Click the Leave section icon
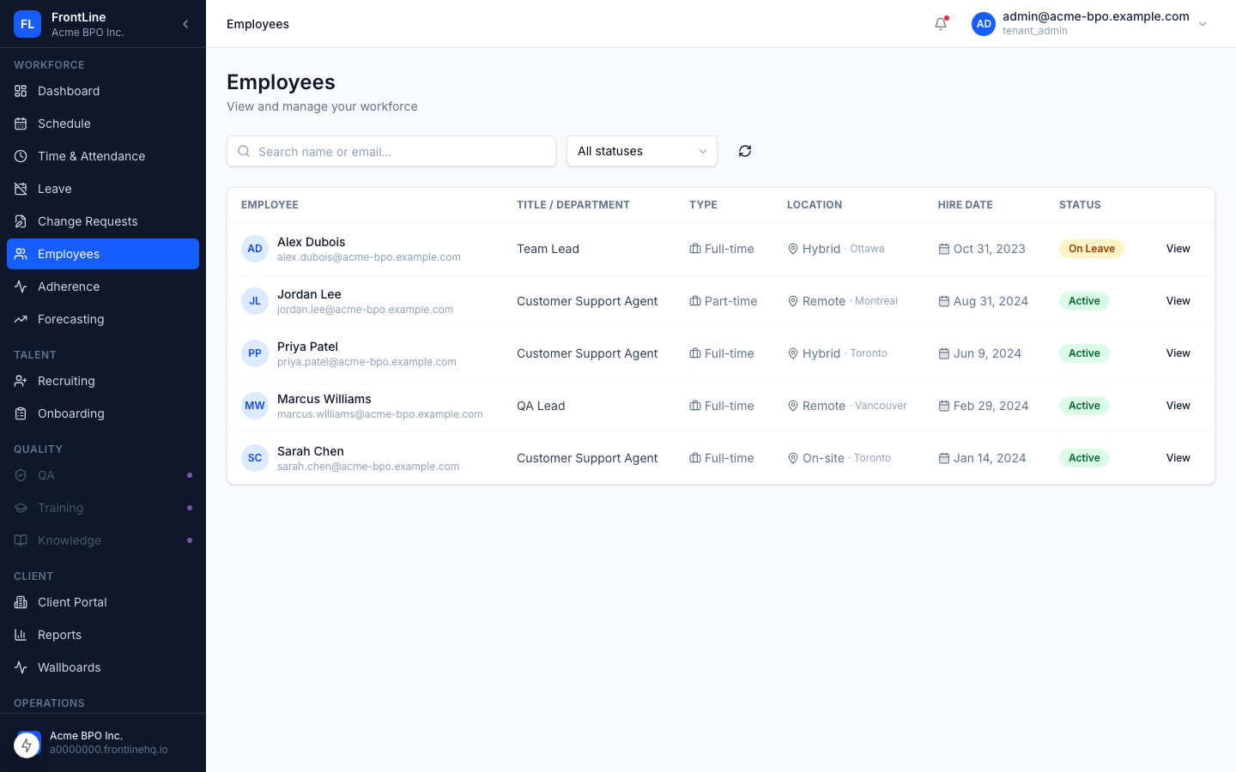This screenshot has height=772, width=1236. (x=21, y=189)
